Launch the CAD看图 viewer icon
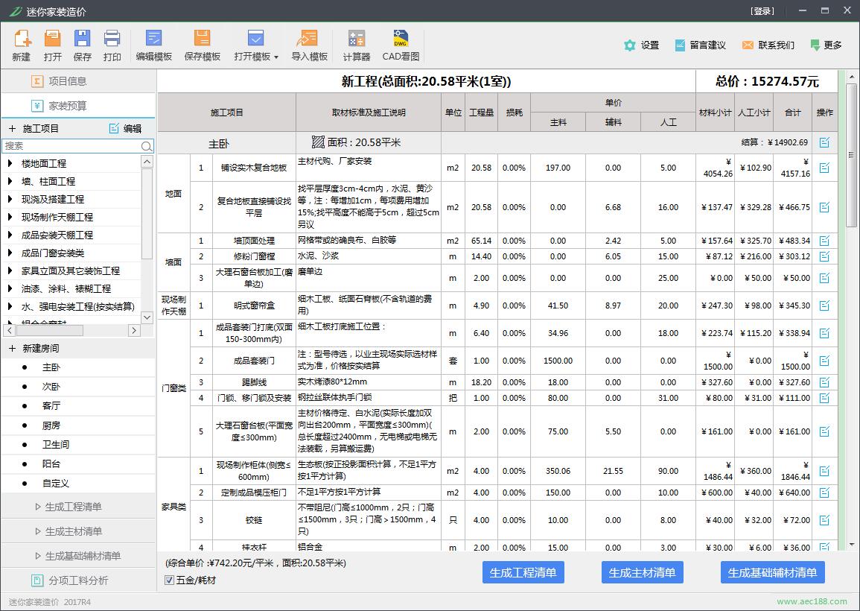Screen dimensions: 860x611 coord(401,39)
